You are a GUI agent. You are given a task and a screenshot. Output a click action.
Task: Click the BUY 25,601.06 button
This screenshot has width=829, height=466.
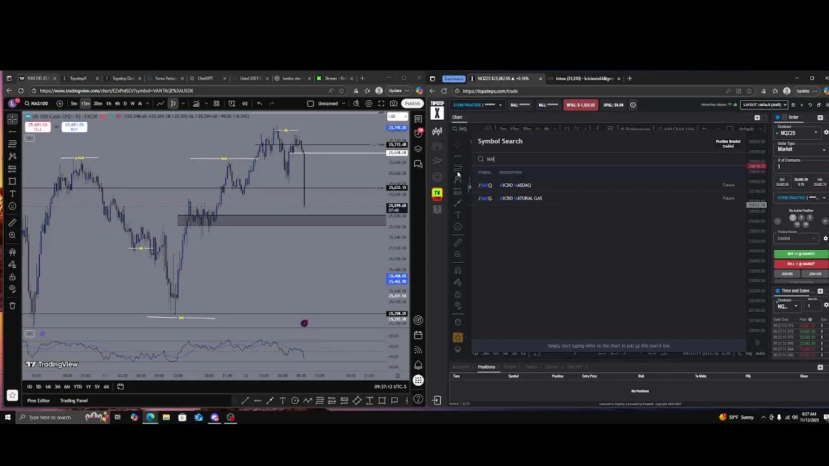(x=74, y=126)
